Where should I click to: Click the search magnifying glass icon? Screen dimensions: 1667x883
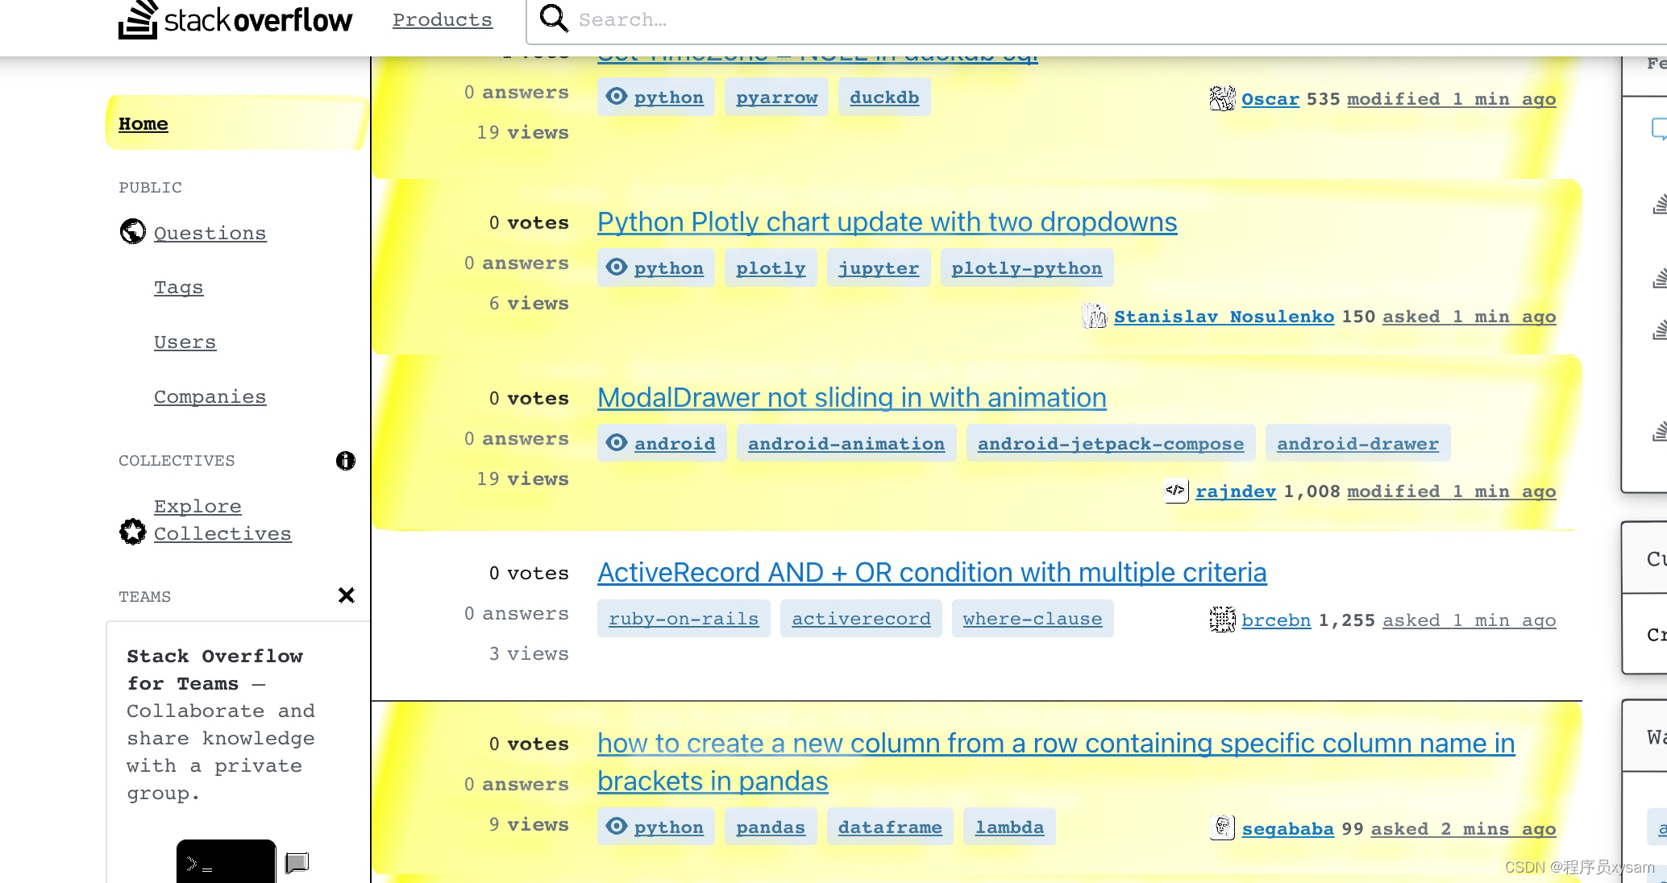click(554, 19)
